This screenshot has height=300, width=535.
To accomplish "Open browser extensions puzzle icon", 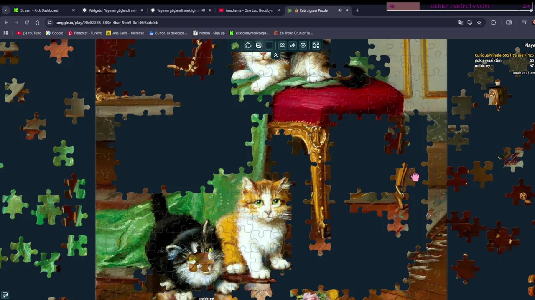I will point(494,22).
